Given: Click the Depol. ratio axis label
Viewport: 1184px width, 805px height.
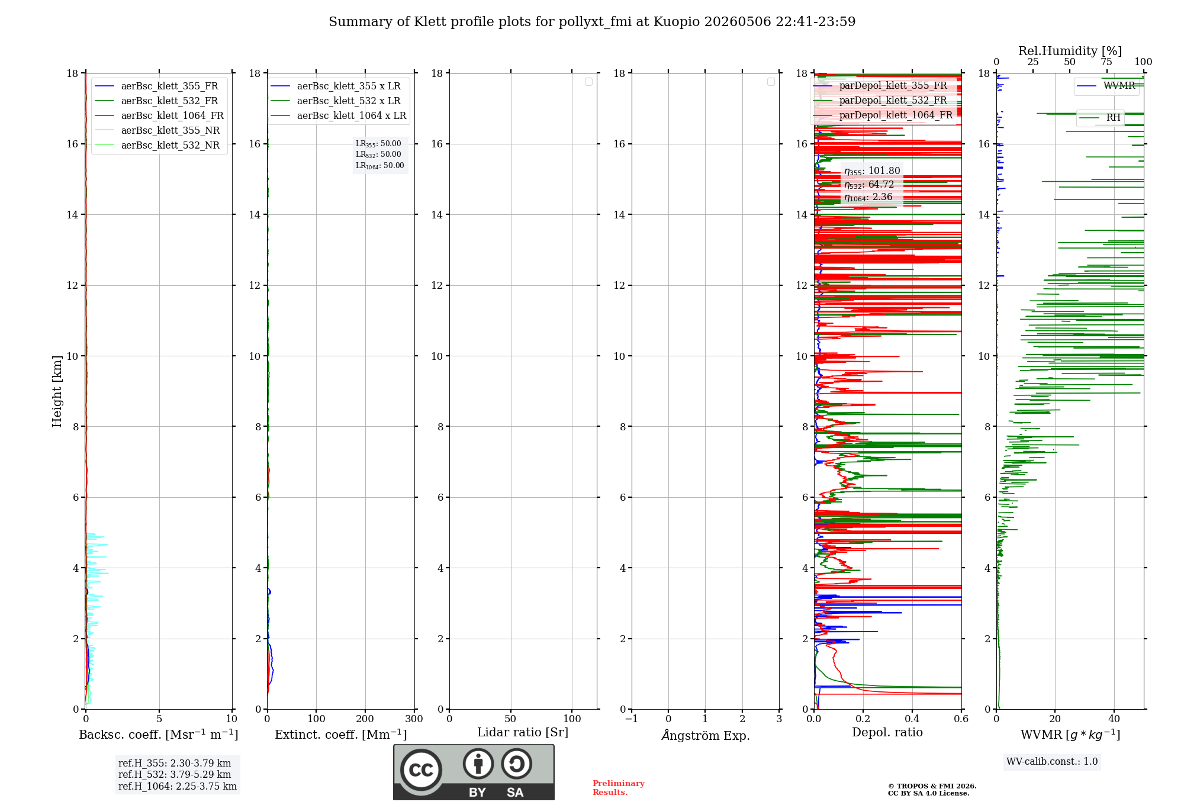Looking at the screenshot, I should (x=887, y=733).
